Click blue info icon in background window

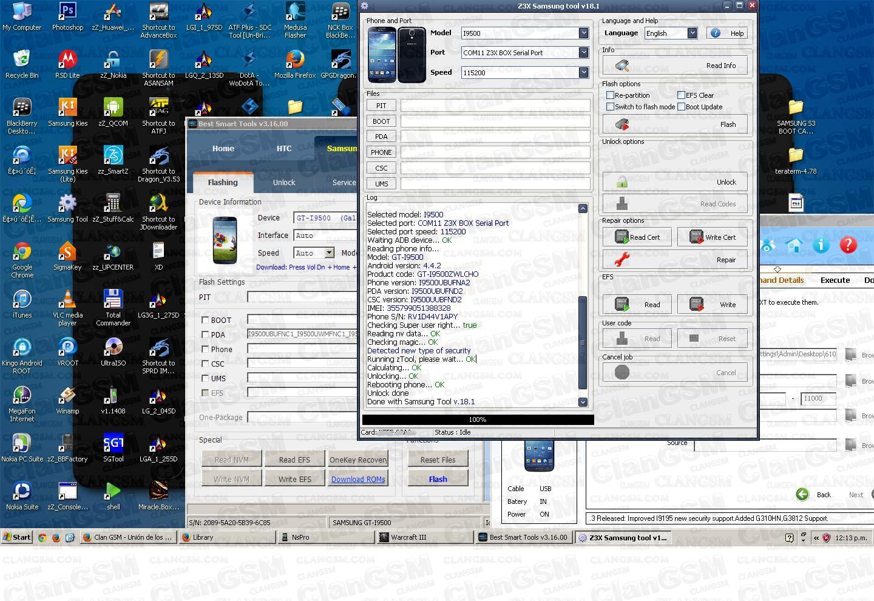point(821,245)
